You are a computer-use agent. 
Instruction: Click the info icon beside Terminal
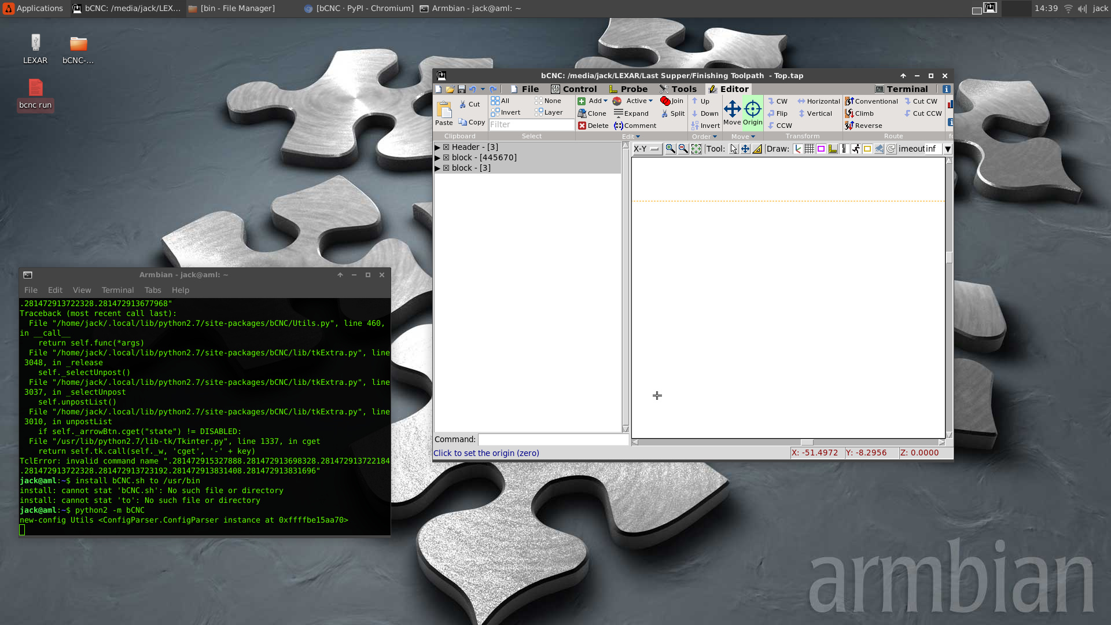[946, 89]
